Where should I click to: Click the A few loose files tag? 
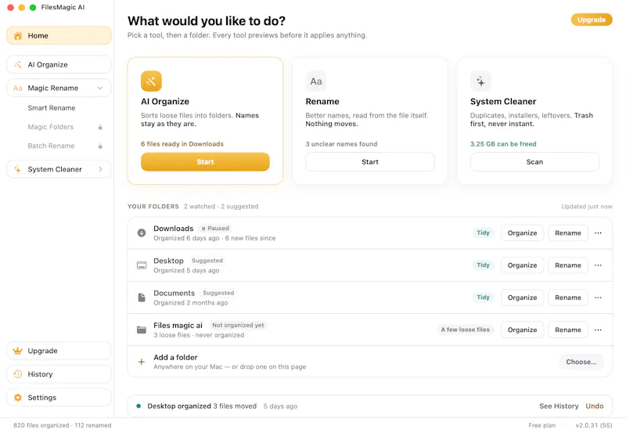465,330
